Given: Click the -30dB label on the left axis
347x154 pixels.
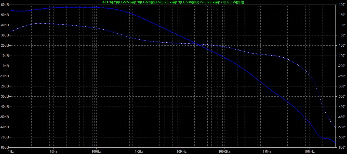Looking at the screenshot, I should click(4, 96).
